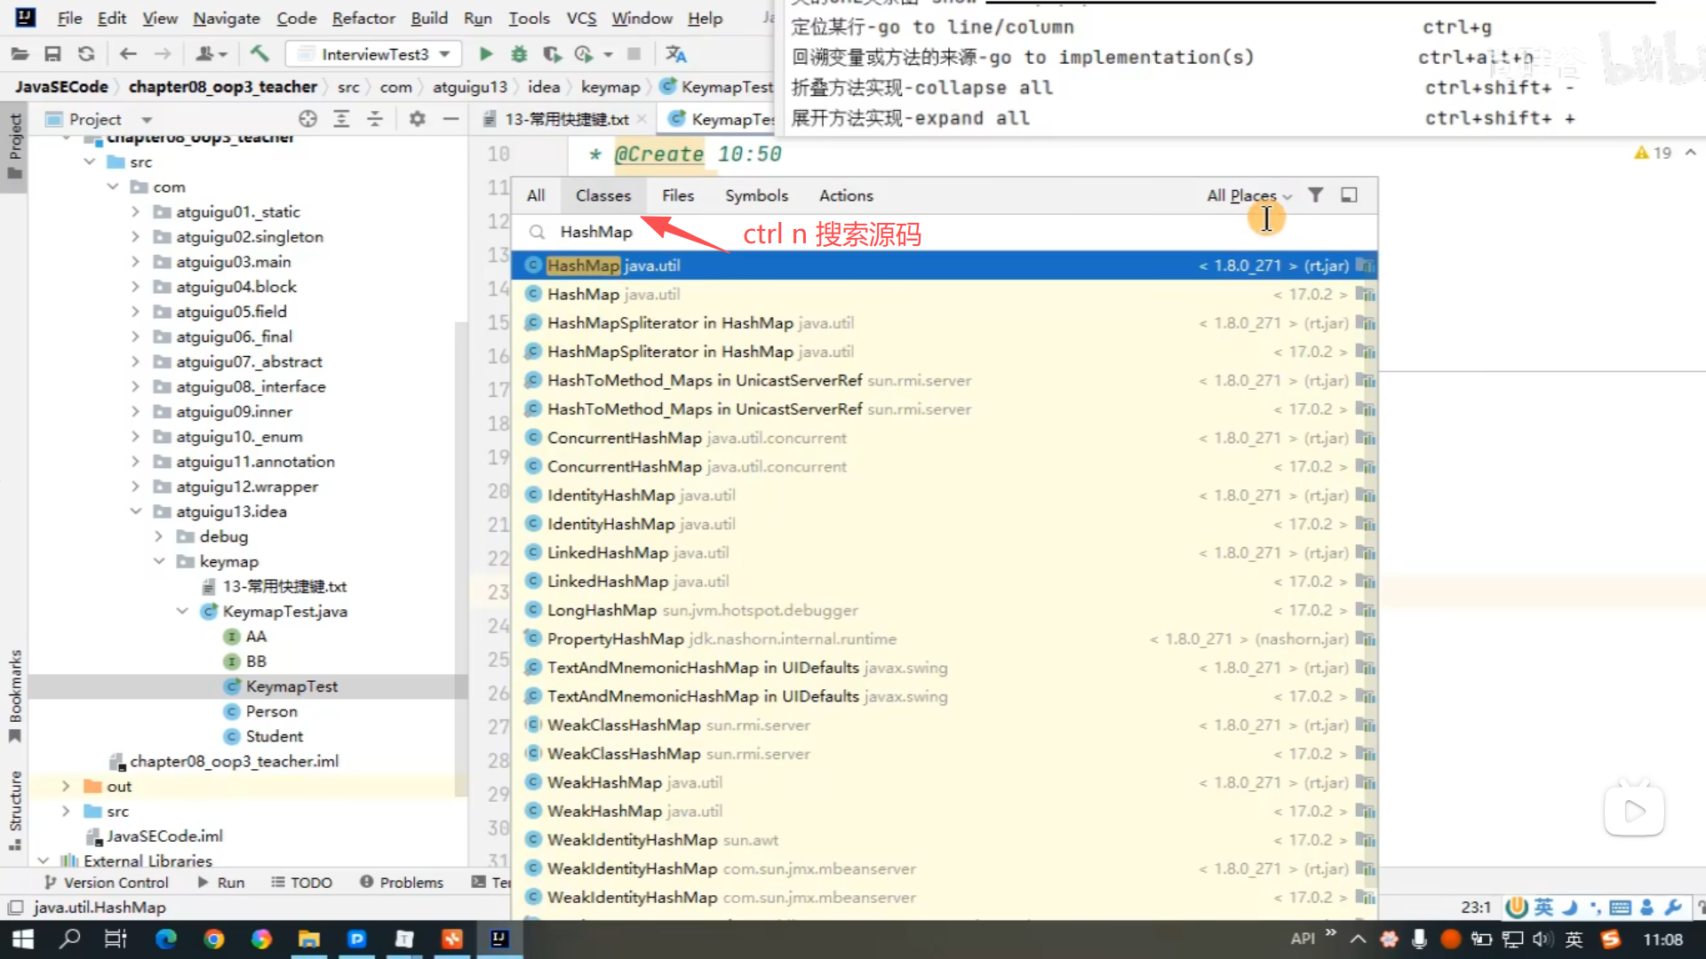This screenshot has width=1706, height=959.
Task: Open Windows Start menu
Action: (x=23, y=939)
